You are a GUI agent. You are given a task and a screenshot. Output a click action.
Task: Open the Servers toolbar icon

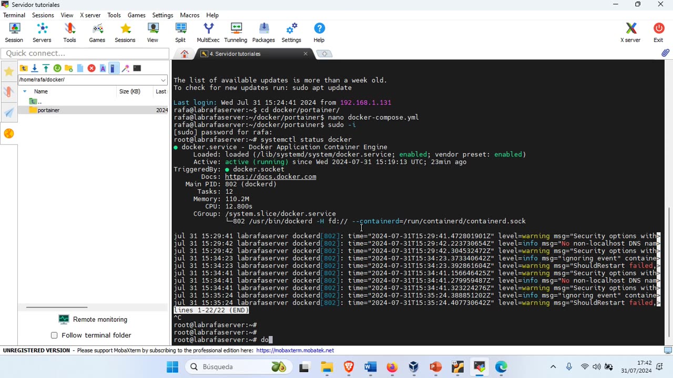tap(42, 33)
